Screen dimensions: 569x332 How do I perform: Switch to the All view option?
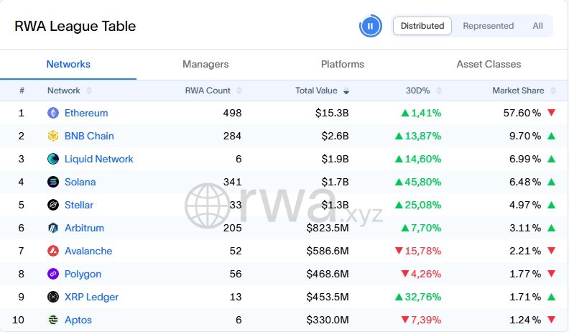click(537, 26)
